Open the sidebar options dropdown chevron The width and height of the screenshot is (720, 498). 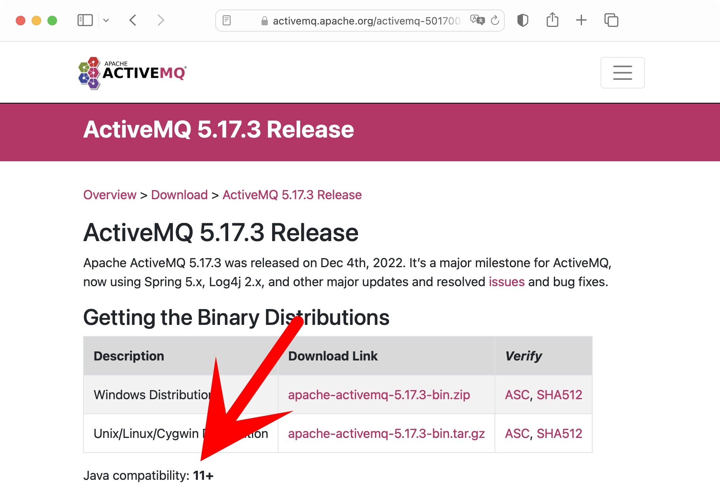point(106,20)
